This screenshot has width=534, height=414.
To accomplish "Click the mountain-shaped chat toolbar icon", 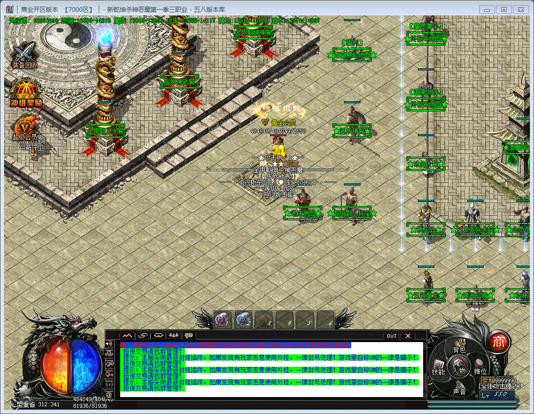I will 127,335.
